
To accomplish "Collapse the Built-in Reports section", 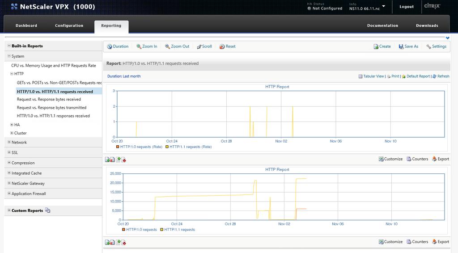I will [x=9, y=46].
